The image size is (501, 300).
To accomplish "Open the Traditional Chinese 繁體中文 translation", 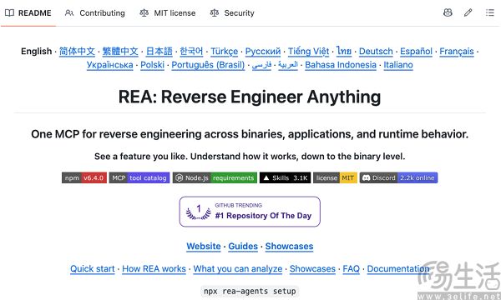I will click(x=120, y=52).
